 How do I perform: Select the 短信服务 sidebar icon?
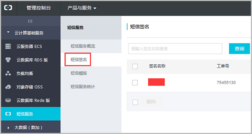[8, 114]
